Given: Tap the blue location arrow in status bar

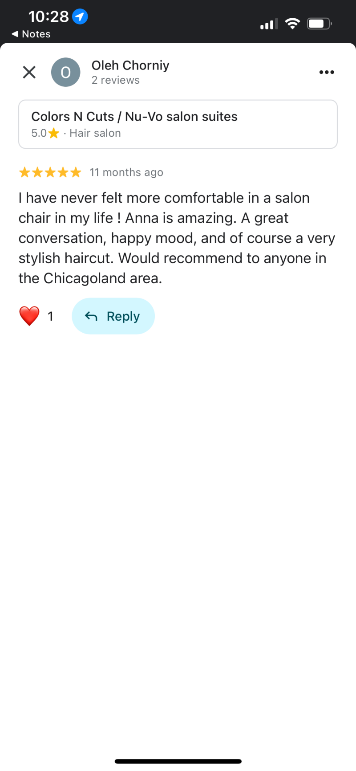Looking at the screenshot, I should 80,17.
